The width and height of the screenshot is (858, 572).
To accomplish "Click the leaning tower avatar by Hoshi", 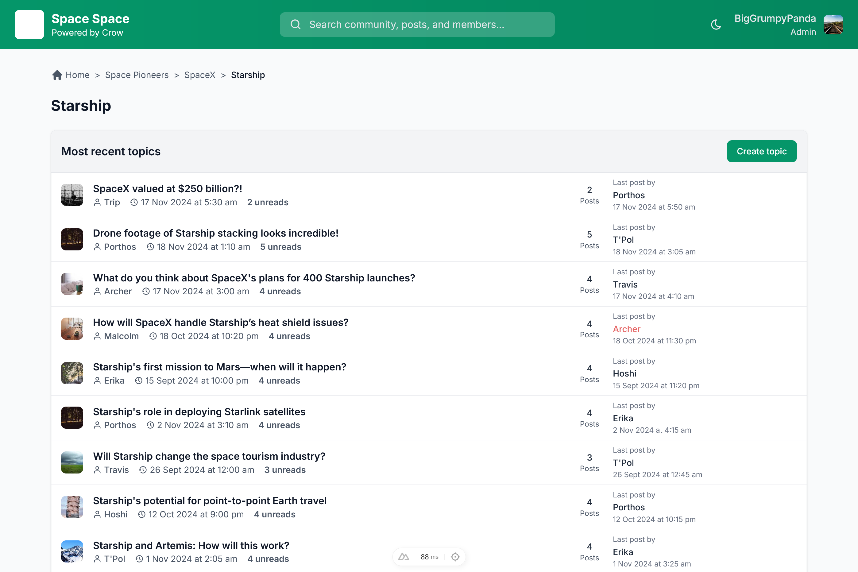I will (x=72, y=507).
